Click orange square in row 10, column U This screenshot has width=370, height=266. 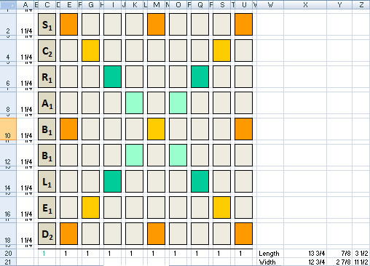[244, 129]
